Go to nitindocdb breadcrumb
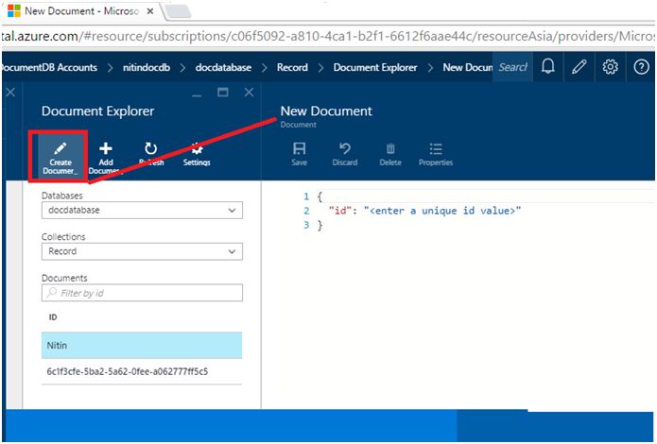 tap(147, 67)
